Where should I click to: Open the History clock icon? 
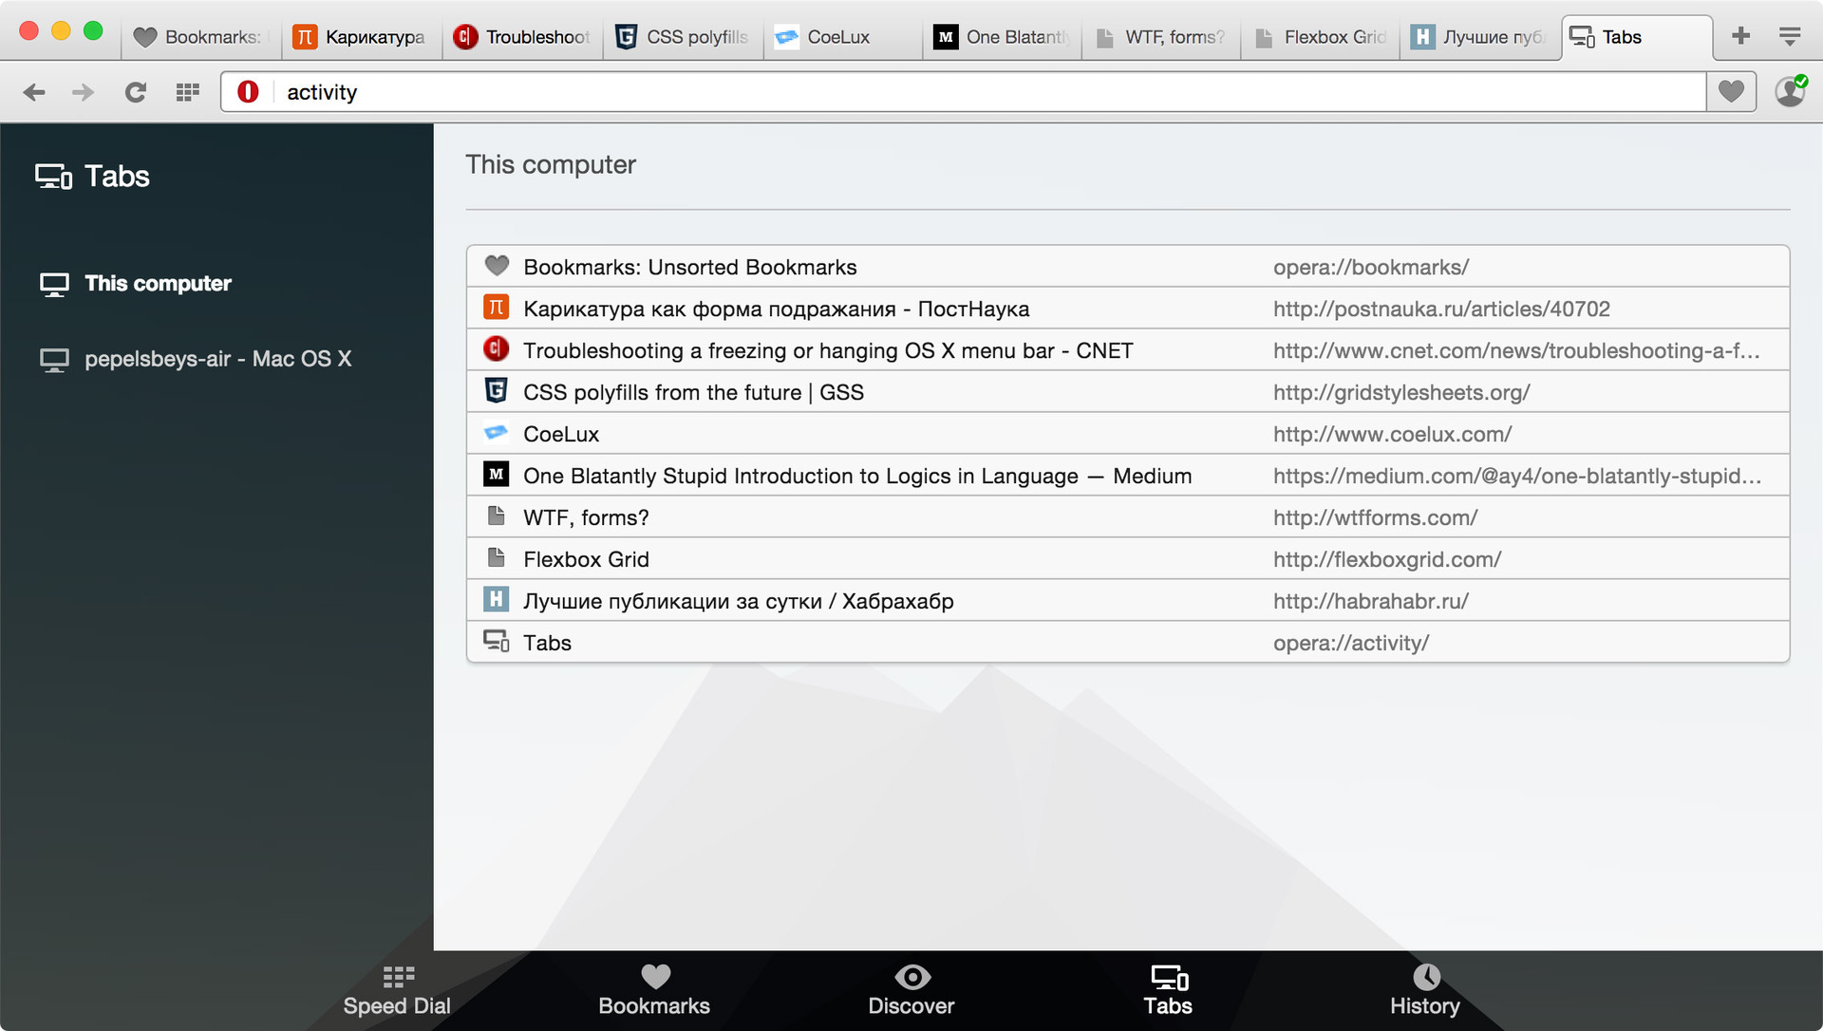click(1425, 978)
